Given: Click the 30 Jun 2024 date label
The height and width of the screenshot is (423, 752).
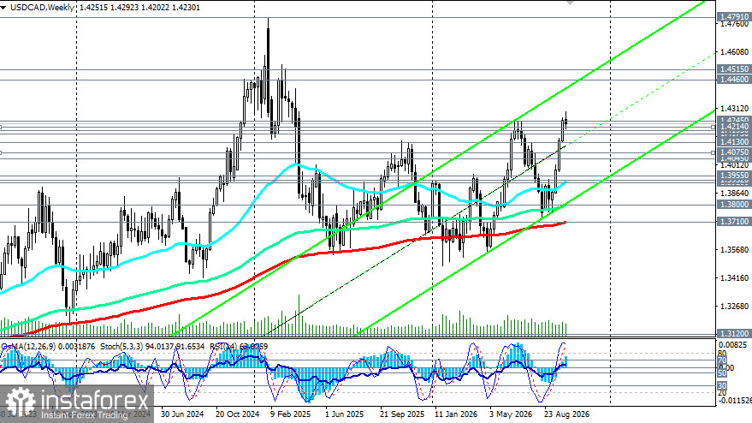Looking at the screenshot, I should click(x=182, y=414).
